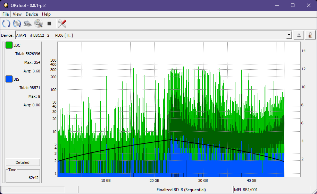This screenshot has height=194, width=317.
Task: Click the '20 GB' x-axis label
Action: click(x=154, y=180)
